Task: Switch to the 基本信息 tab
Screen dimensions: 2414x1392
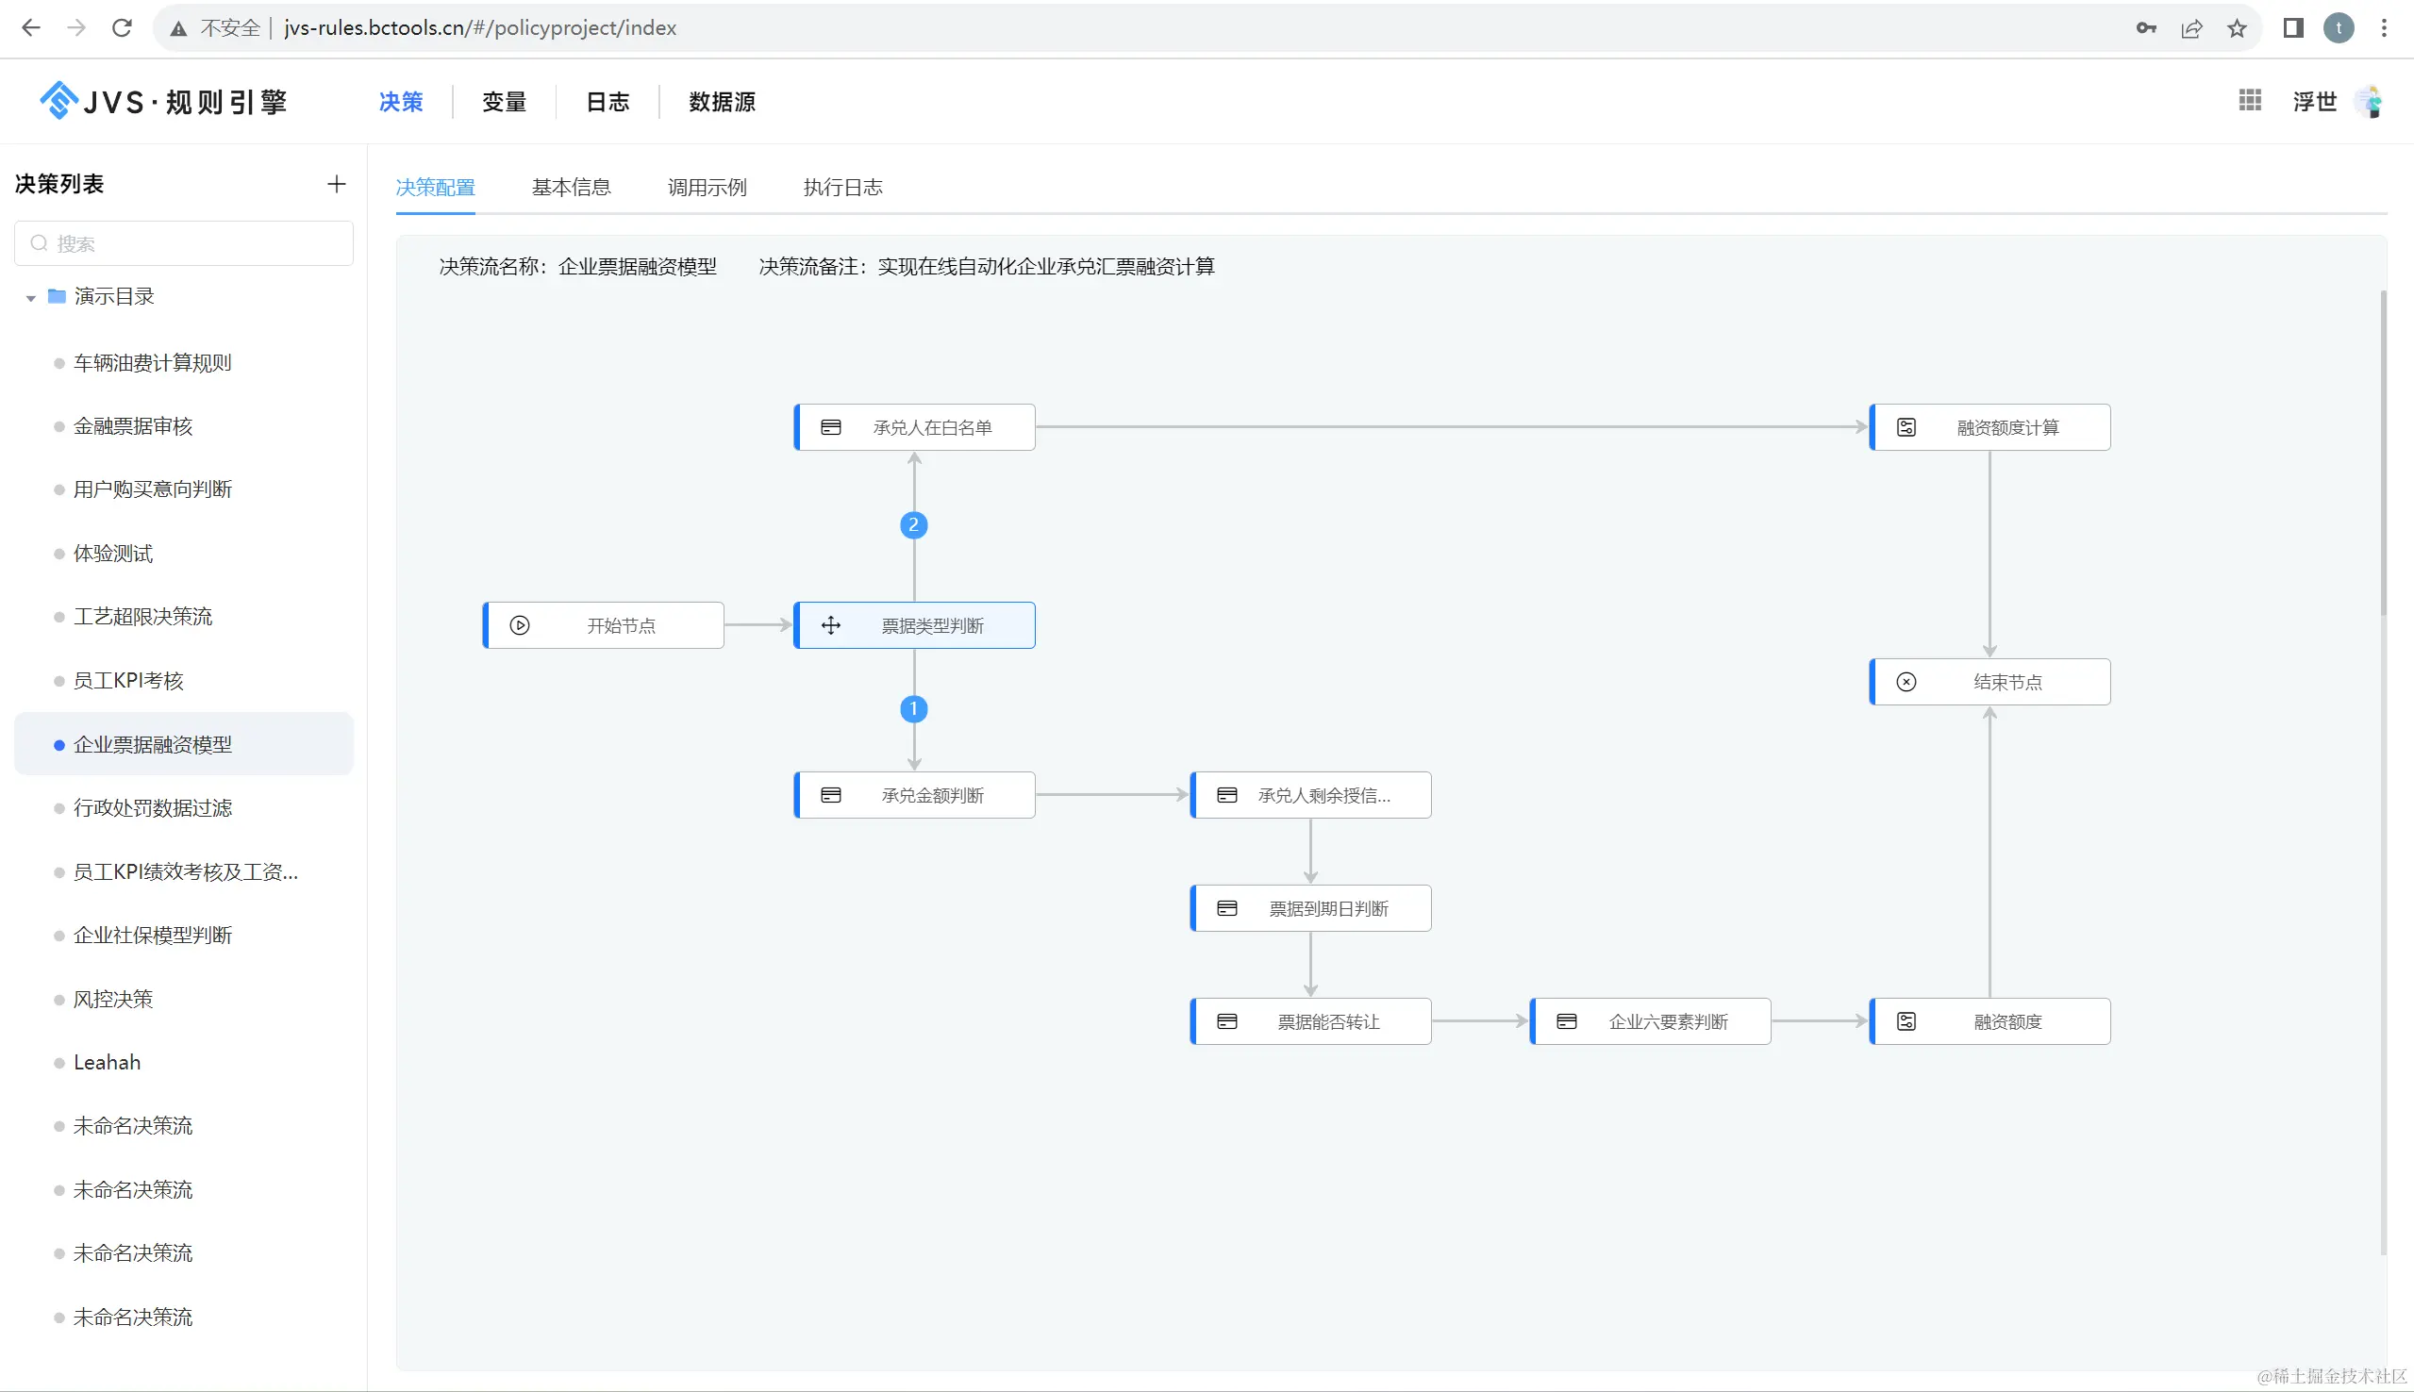Action: tap(571, 188)
